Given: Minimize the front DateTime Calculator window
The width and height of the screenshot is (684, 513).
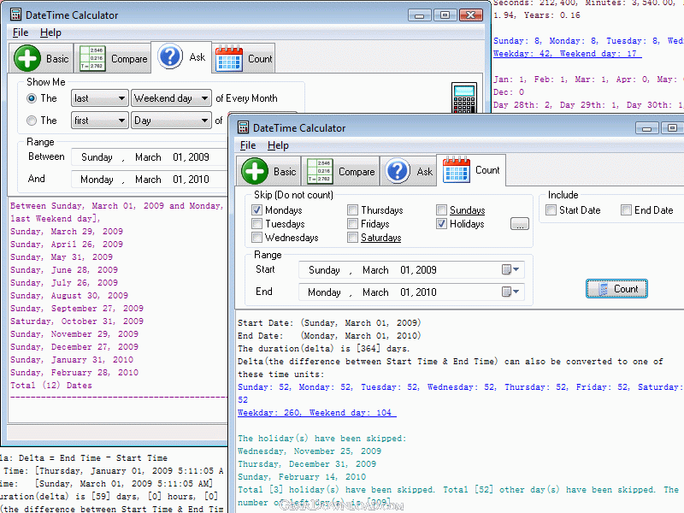Looking at the screenshot, I should point(647,128).
